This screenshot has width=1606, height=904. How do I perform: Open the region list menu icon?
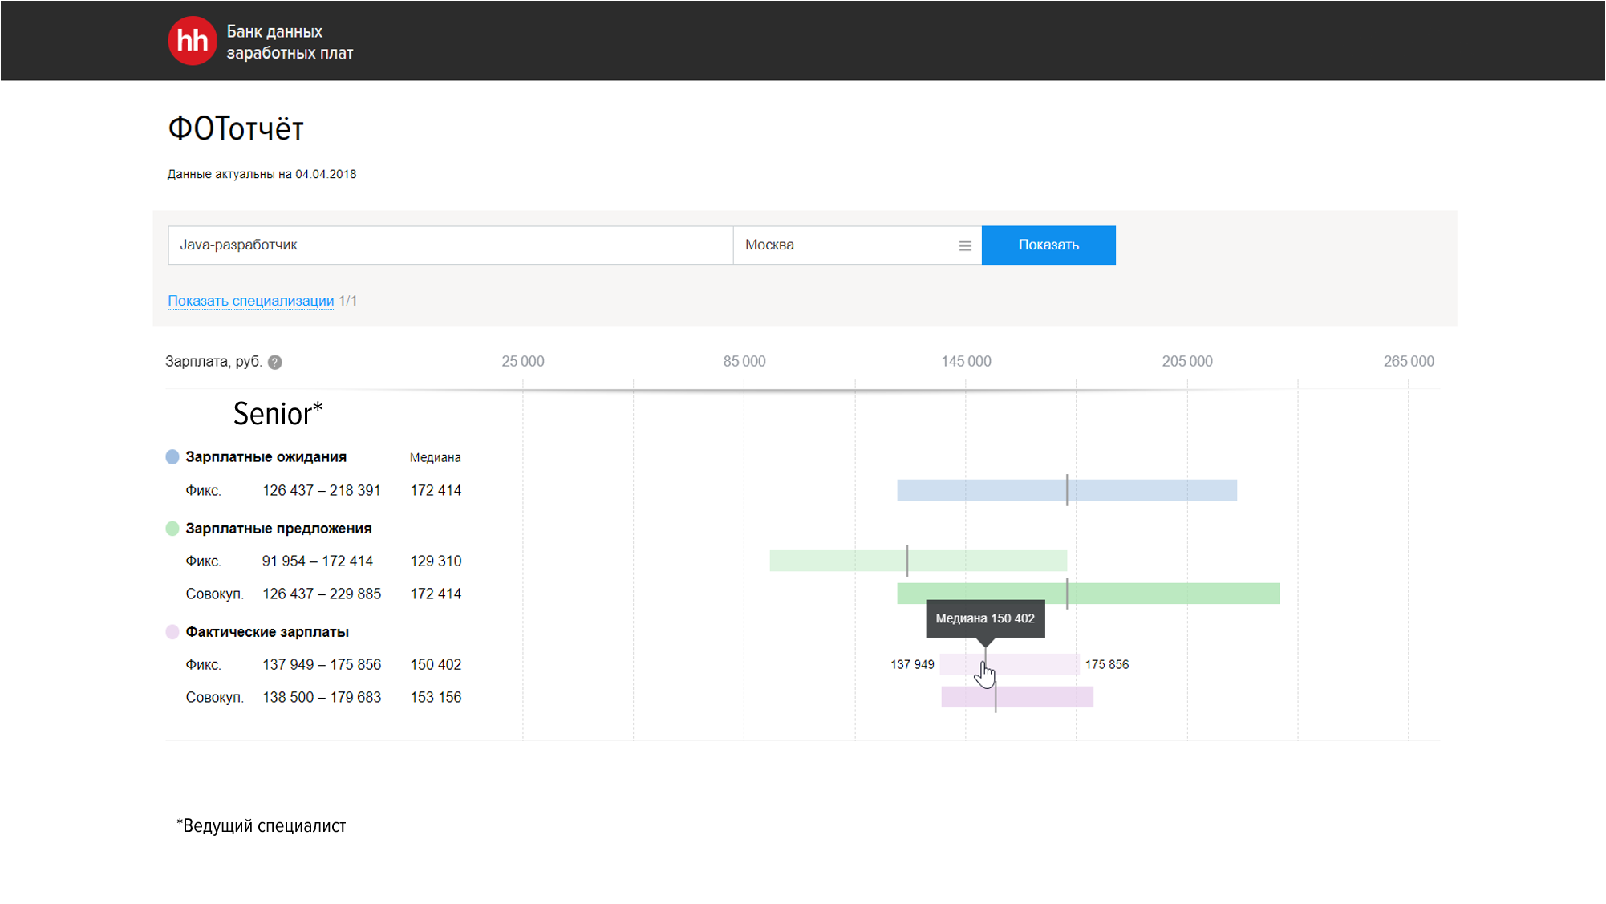click(965, 245)
